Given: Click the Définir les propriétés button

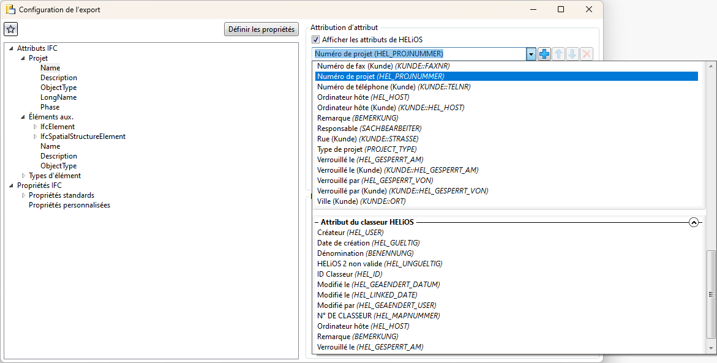Looking at the screenshot, I should point(261,29).
